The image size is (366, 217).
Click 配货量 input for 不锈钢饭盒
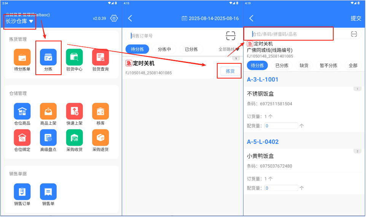pos(281,126)
